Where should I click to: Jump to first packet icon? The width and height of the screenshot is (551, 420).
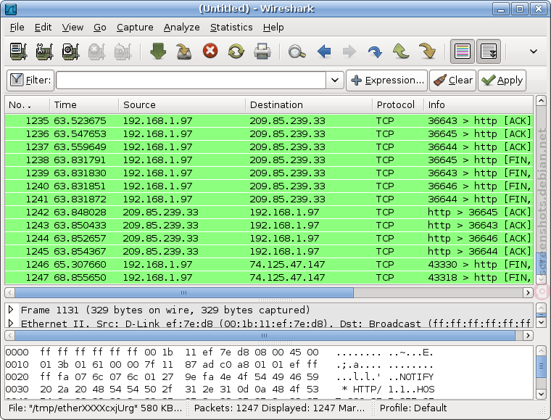(x=401, y=52)
